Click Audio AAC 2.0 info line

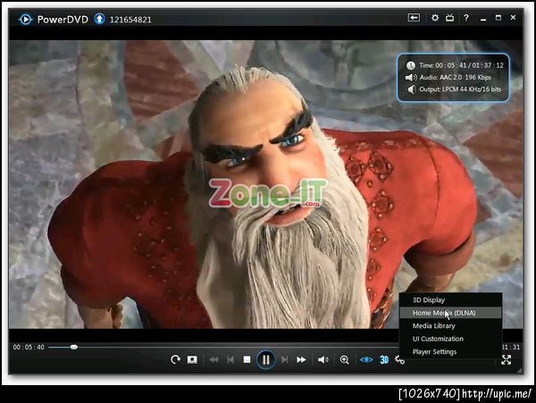[448, 77]
